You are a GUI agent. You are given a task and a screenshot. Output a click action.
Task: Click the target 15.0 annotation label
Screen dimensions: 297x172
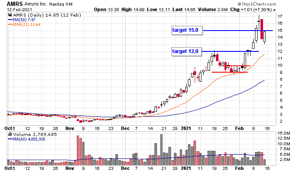tap(187, 30)
